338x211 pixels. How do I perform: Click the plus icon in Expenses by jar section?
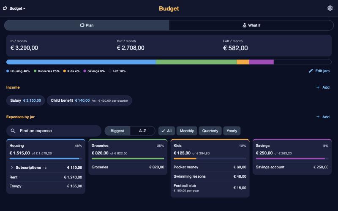pyautogui.click(x=318, y=117)
